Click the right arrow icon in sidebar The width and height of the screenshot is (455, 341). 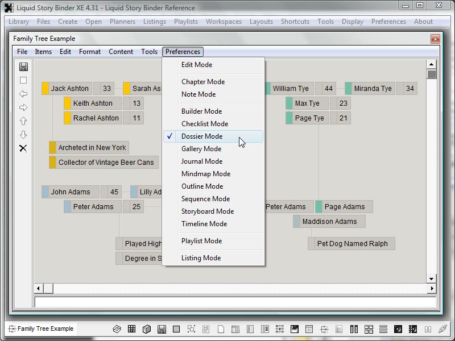[23, 107]
